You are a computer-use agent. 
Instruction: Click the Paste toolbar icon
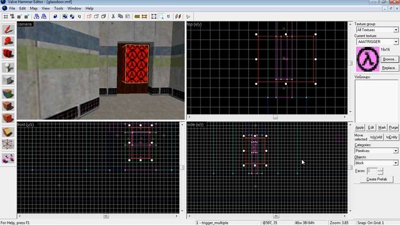pos(127,16)
